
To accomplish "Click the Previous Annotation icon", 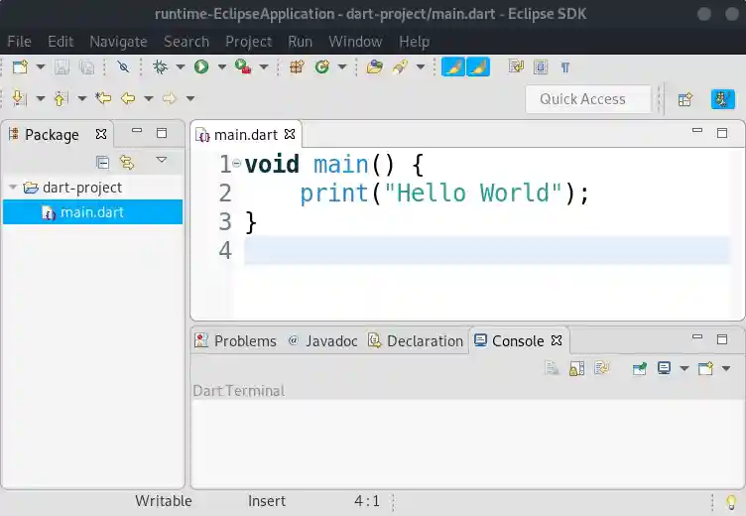I will tap(61, 98).
